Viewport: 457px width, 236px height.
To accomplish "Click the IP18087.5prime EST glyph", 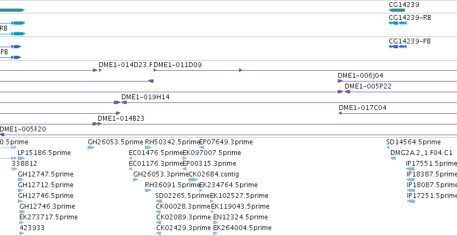I will coord(411,190).
